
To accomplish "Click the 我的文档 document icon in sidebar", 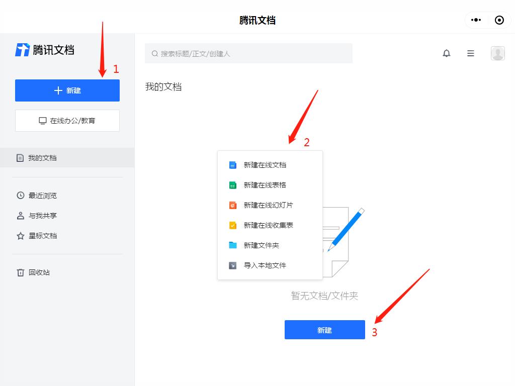I will point(20,158).
